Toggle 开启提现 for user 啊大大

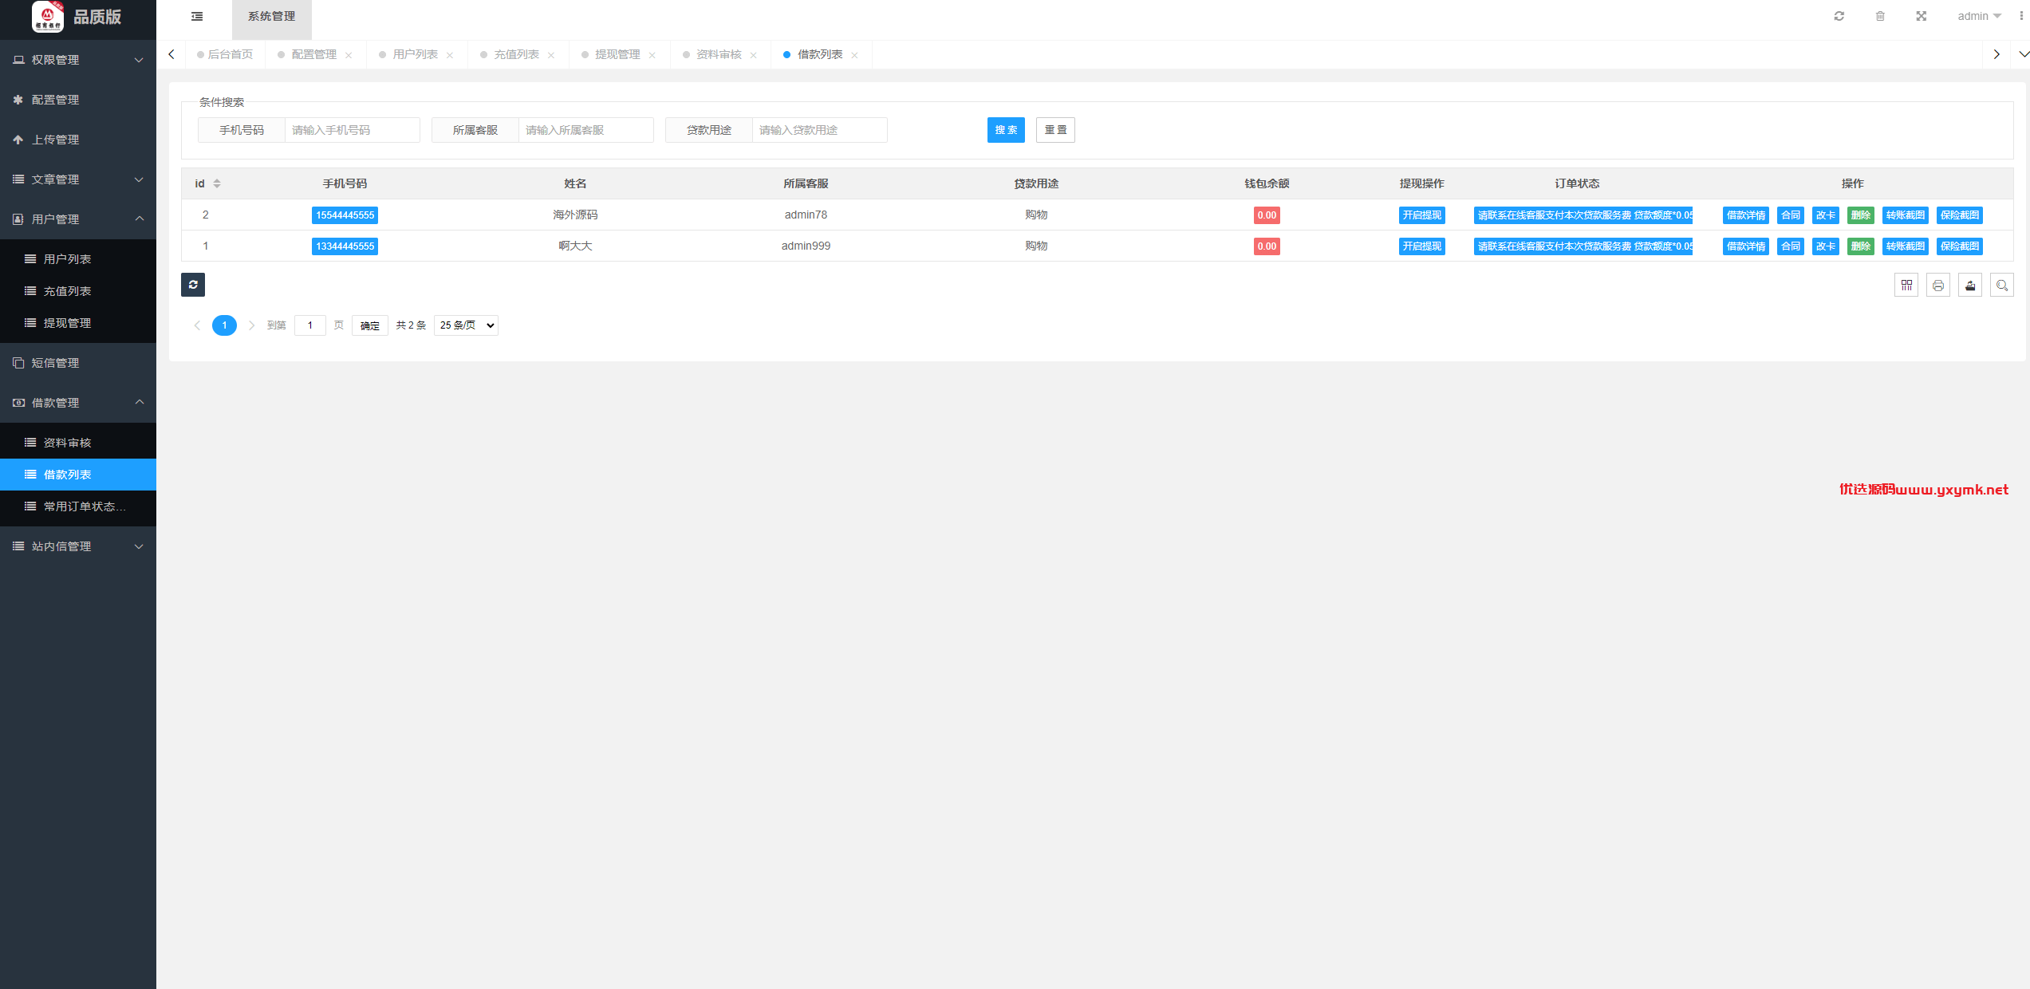click(x=1421, y=246)
